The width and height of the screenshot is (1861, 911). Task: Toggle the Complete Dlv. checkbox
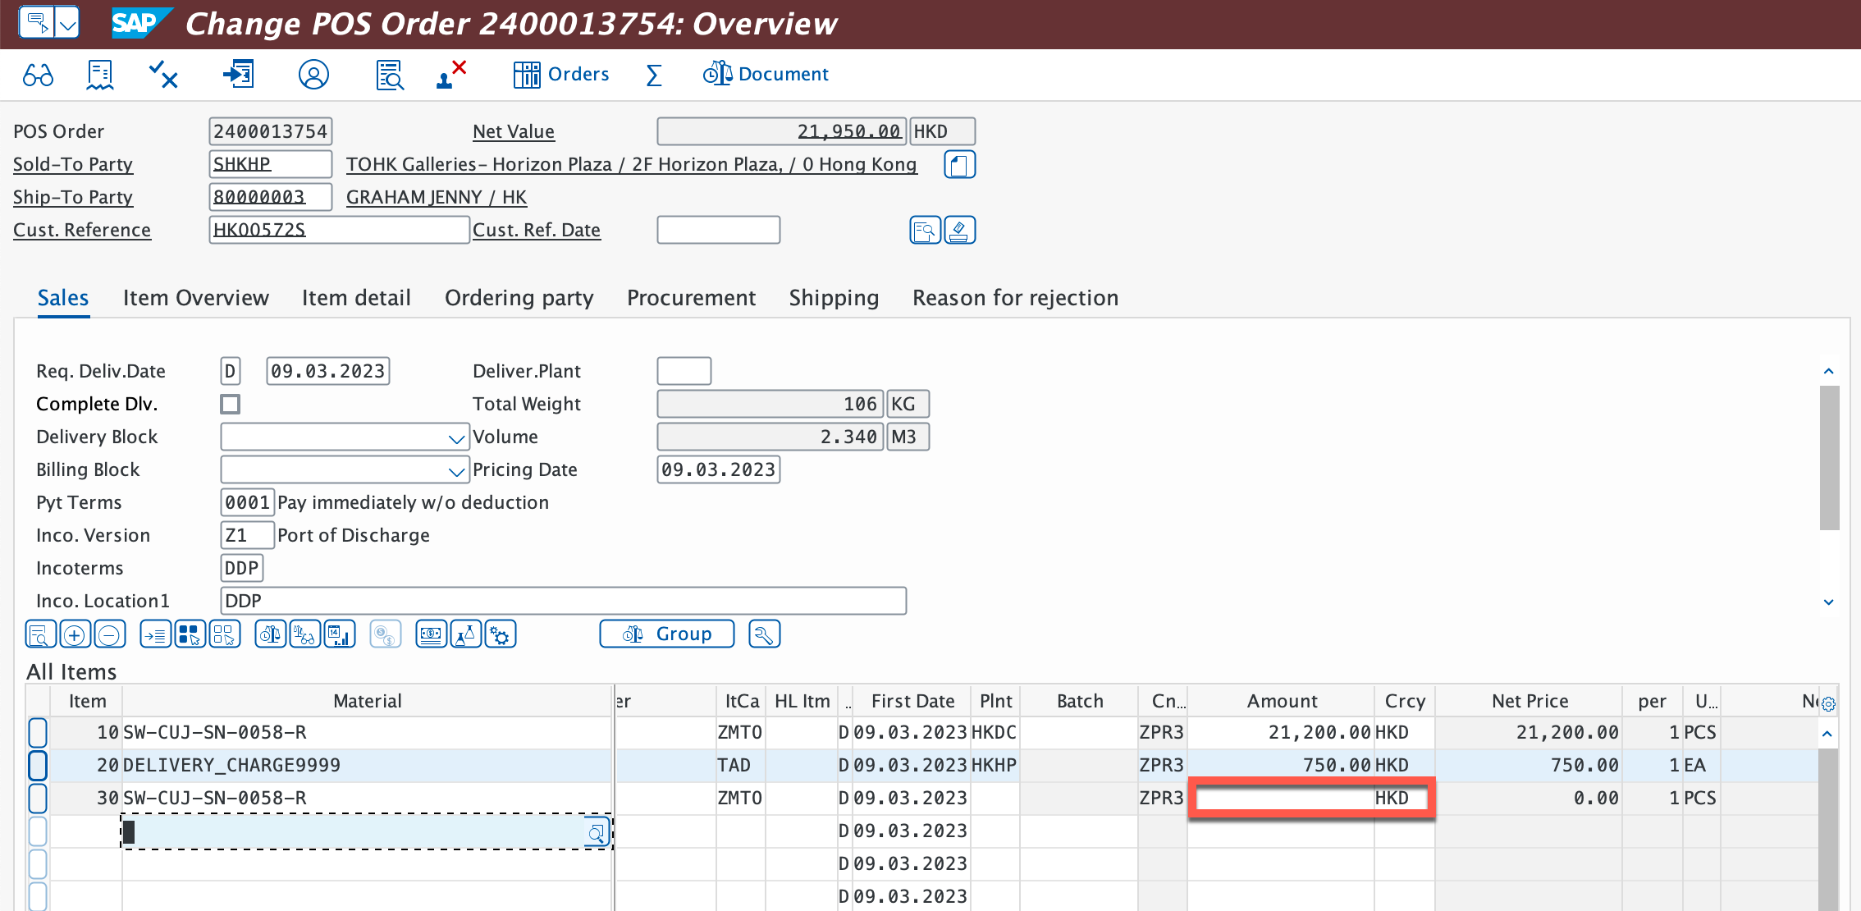tap(231, 404)
